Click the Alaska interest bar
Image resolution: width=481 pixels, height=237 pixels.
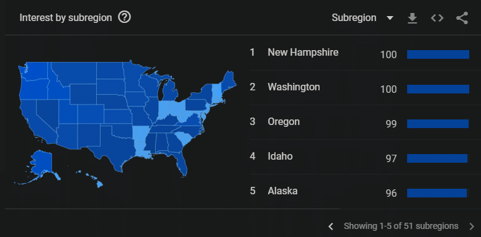[437, 193]
